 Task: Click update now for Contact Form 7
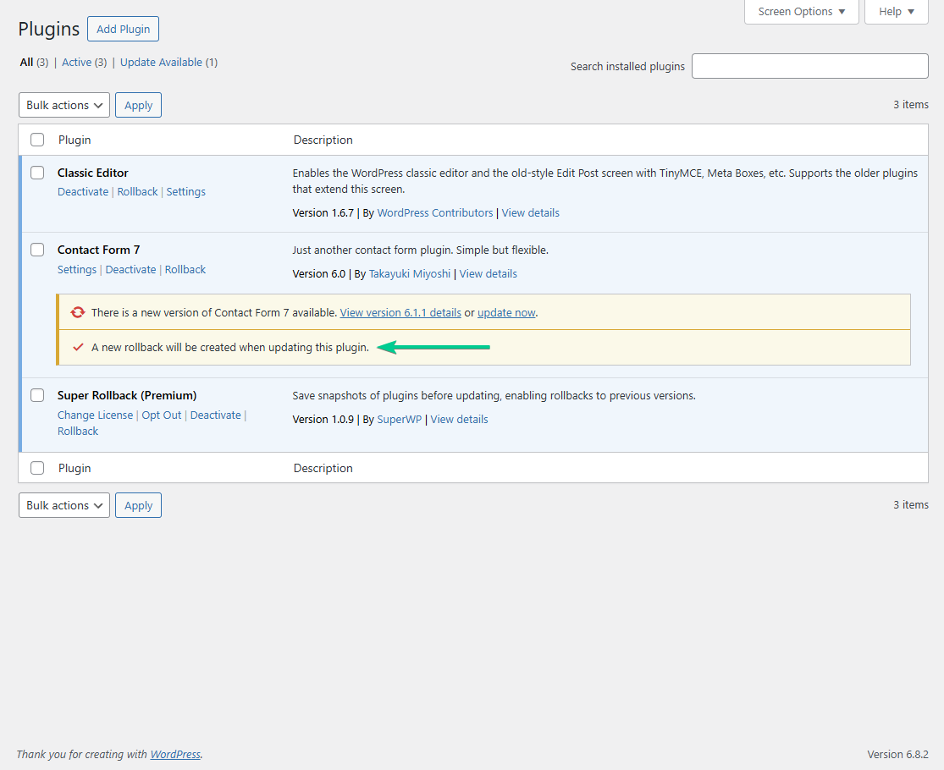pyautogui.click(x=506, y=312)
